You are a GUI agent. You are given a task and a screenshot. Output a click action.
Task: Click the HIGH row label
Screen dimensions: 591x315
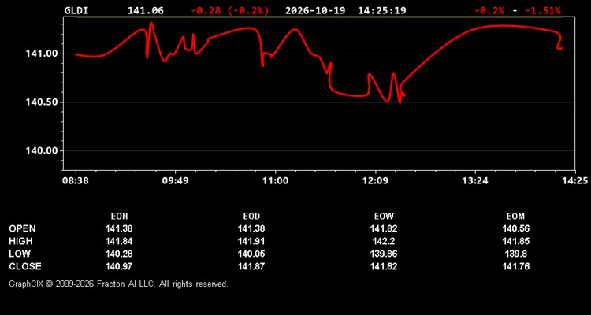tap(20, 241)
